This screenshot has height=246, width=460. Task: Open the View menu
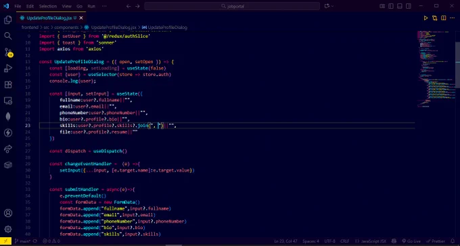pyautogui.click(x=66, y=6)
